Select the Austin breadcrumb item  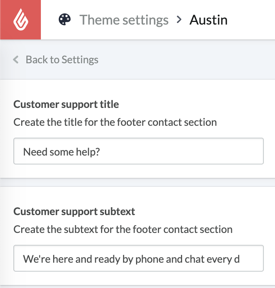click(x=208, y=20)
